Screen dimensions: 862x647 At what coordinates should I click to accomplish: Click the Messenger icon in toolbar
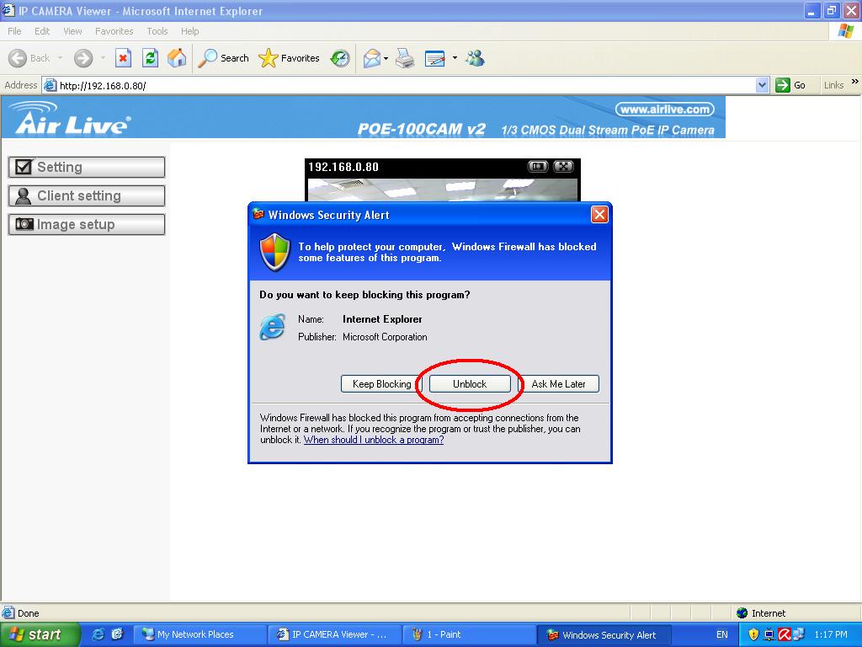pos(476,58)
